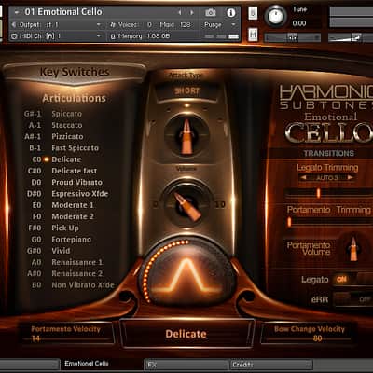Select the Pizzicato articulation
The width and height of the screenshot is (373, 373).
click(x=67, y=136)
